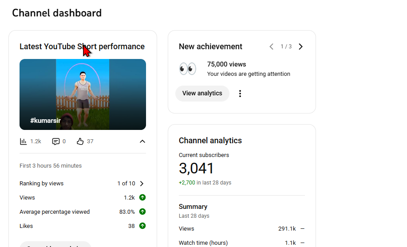Click the #kumarsir hashtag on thumbnail
The image size is (407, 247).
45,121
